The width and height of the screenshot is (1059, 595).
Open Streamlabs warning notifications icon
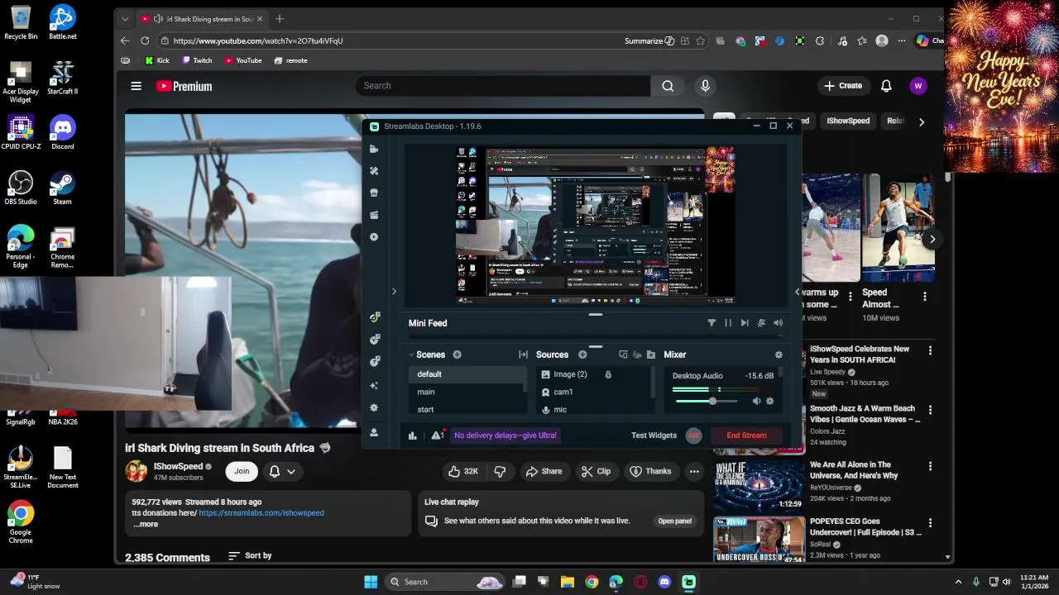pyautogui.click(x=437, y=436)
